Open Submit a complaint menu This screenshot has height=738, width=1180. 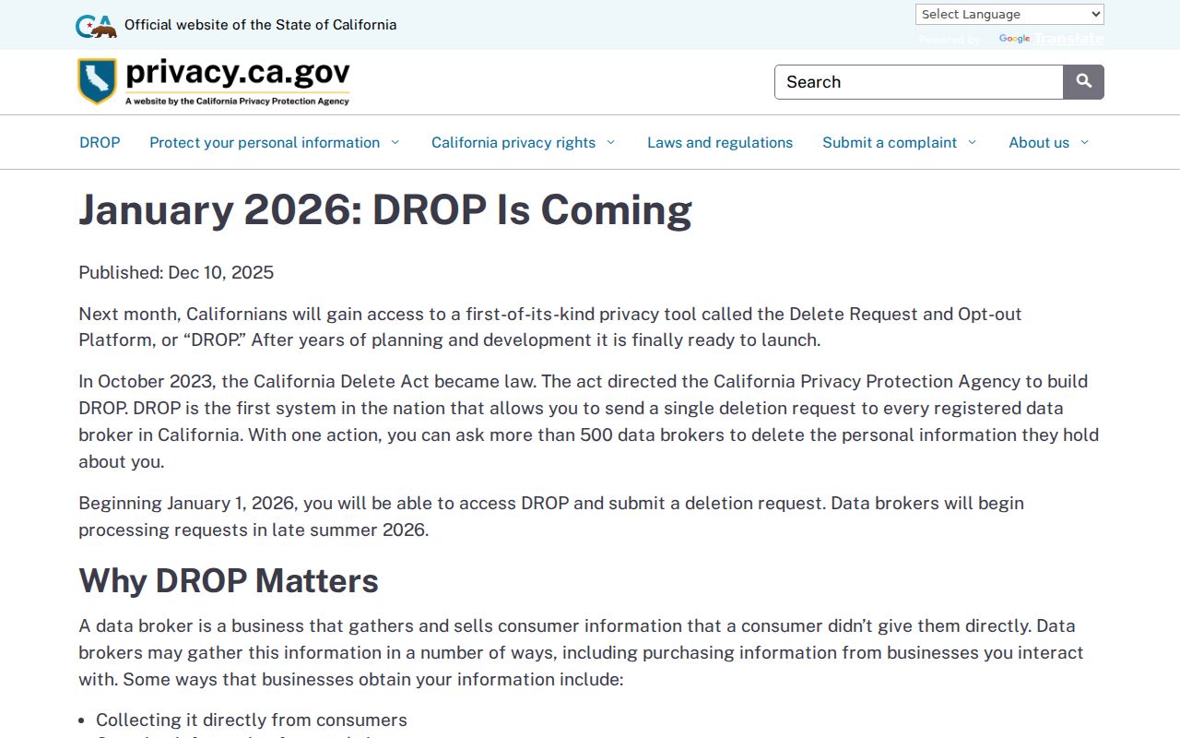[x=890, y=142]
